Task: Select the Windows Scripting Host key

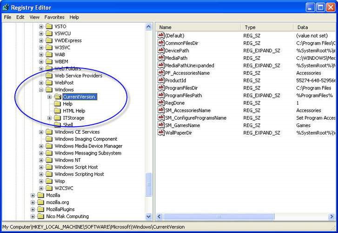Action: [x=79, y=174]
